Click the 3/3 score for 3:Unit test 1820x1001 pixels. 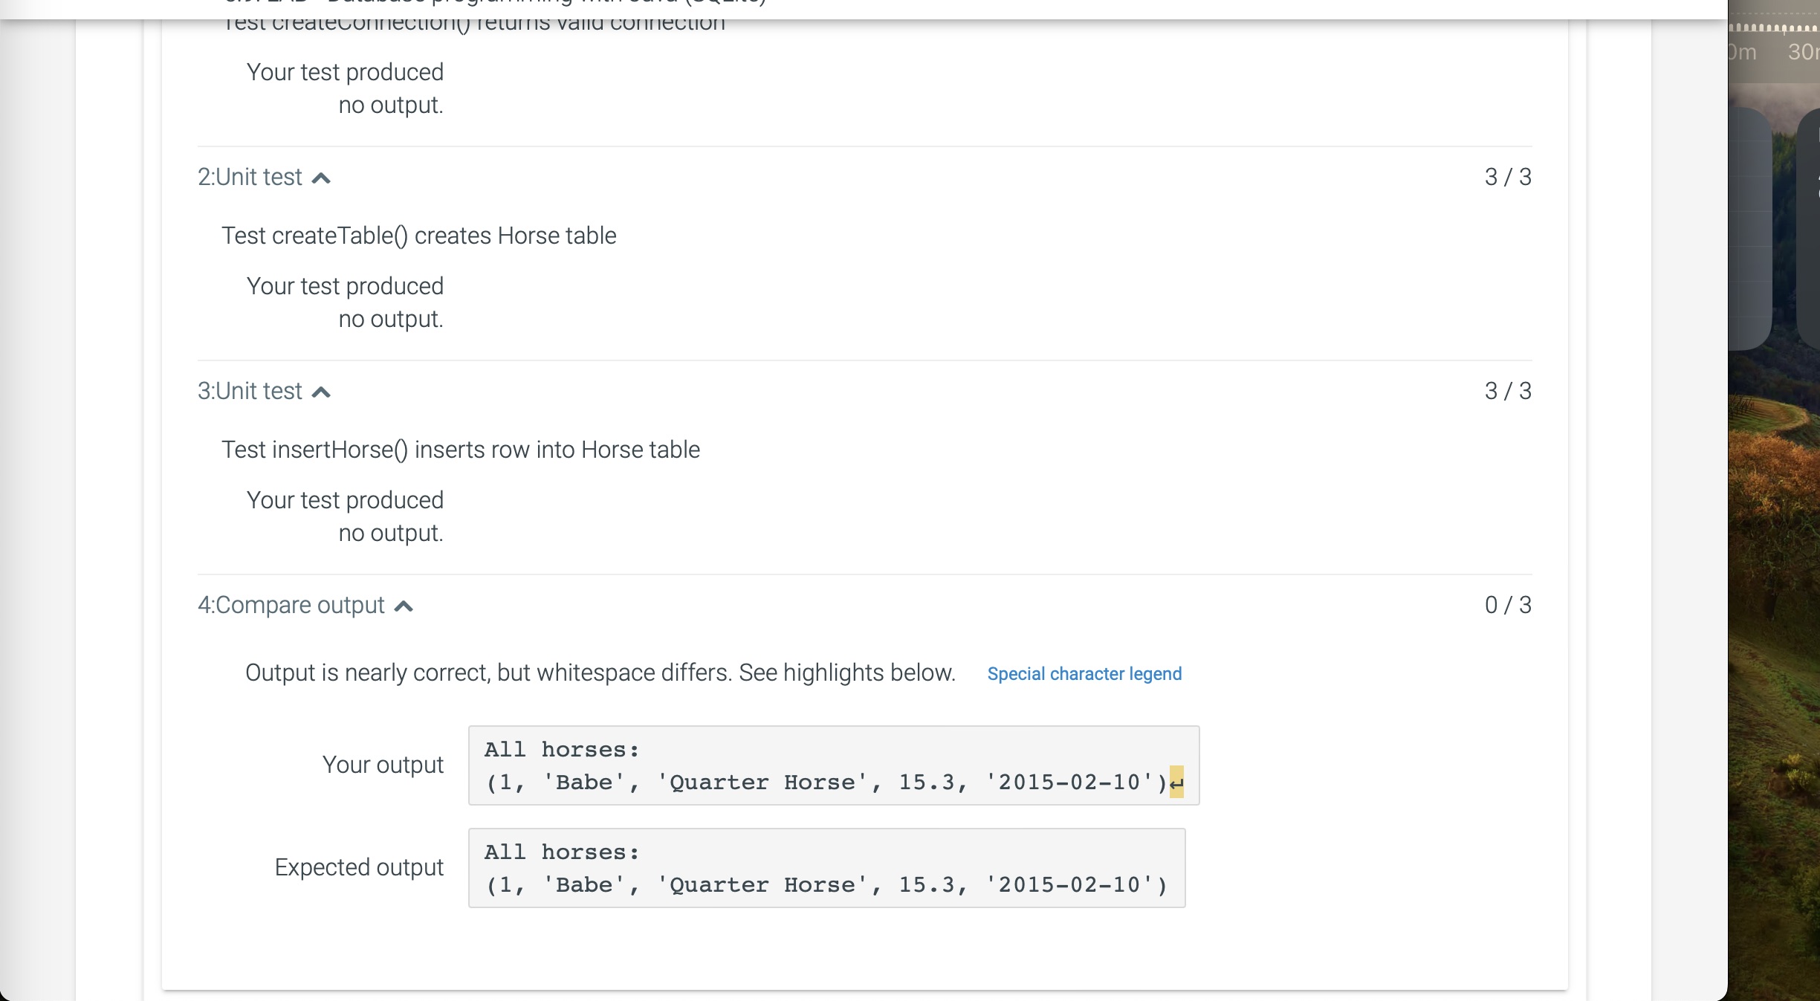pos(1507,391)
